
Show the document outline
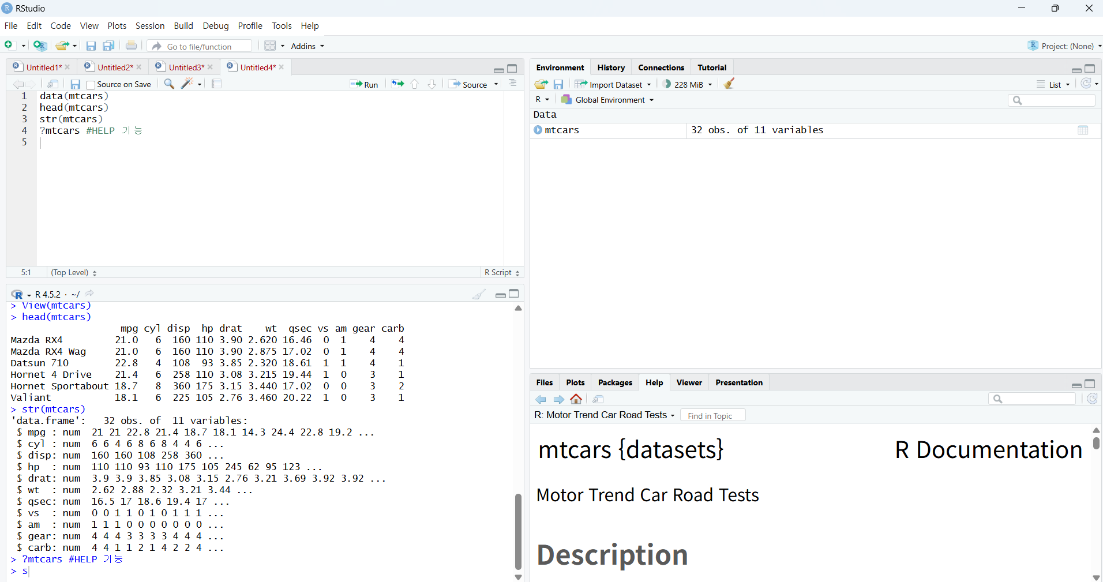pyautogui.click(x=512, y=84)
